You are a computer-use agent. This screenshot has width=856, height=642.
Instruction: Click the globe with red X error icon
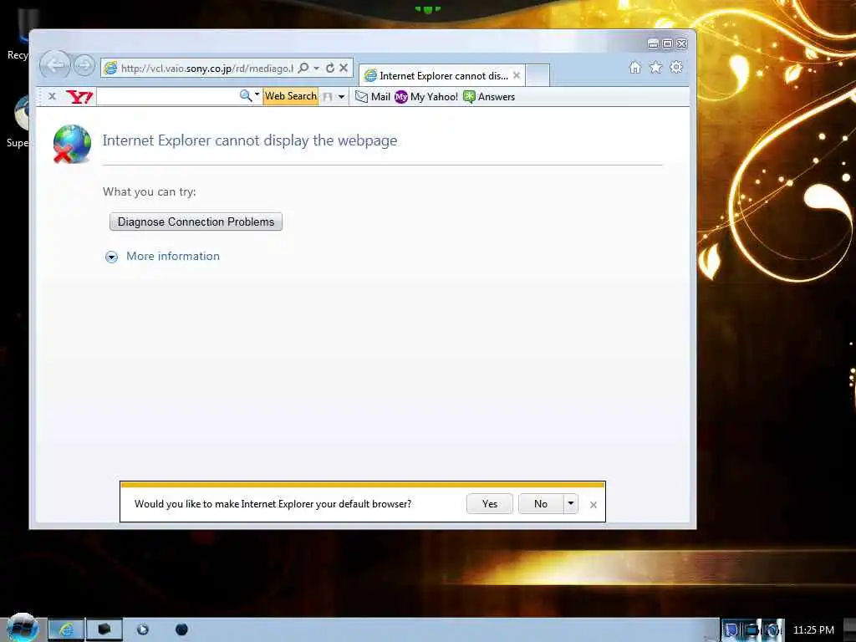[x=72, y=144]
